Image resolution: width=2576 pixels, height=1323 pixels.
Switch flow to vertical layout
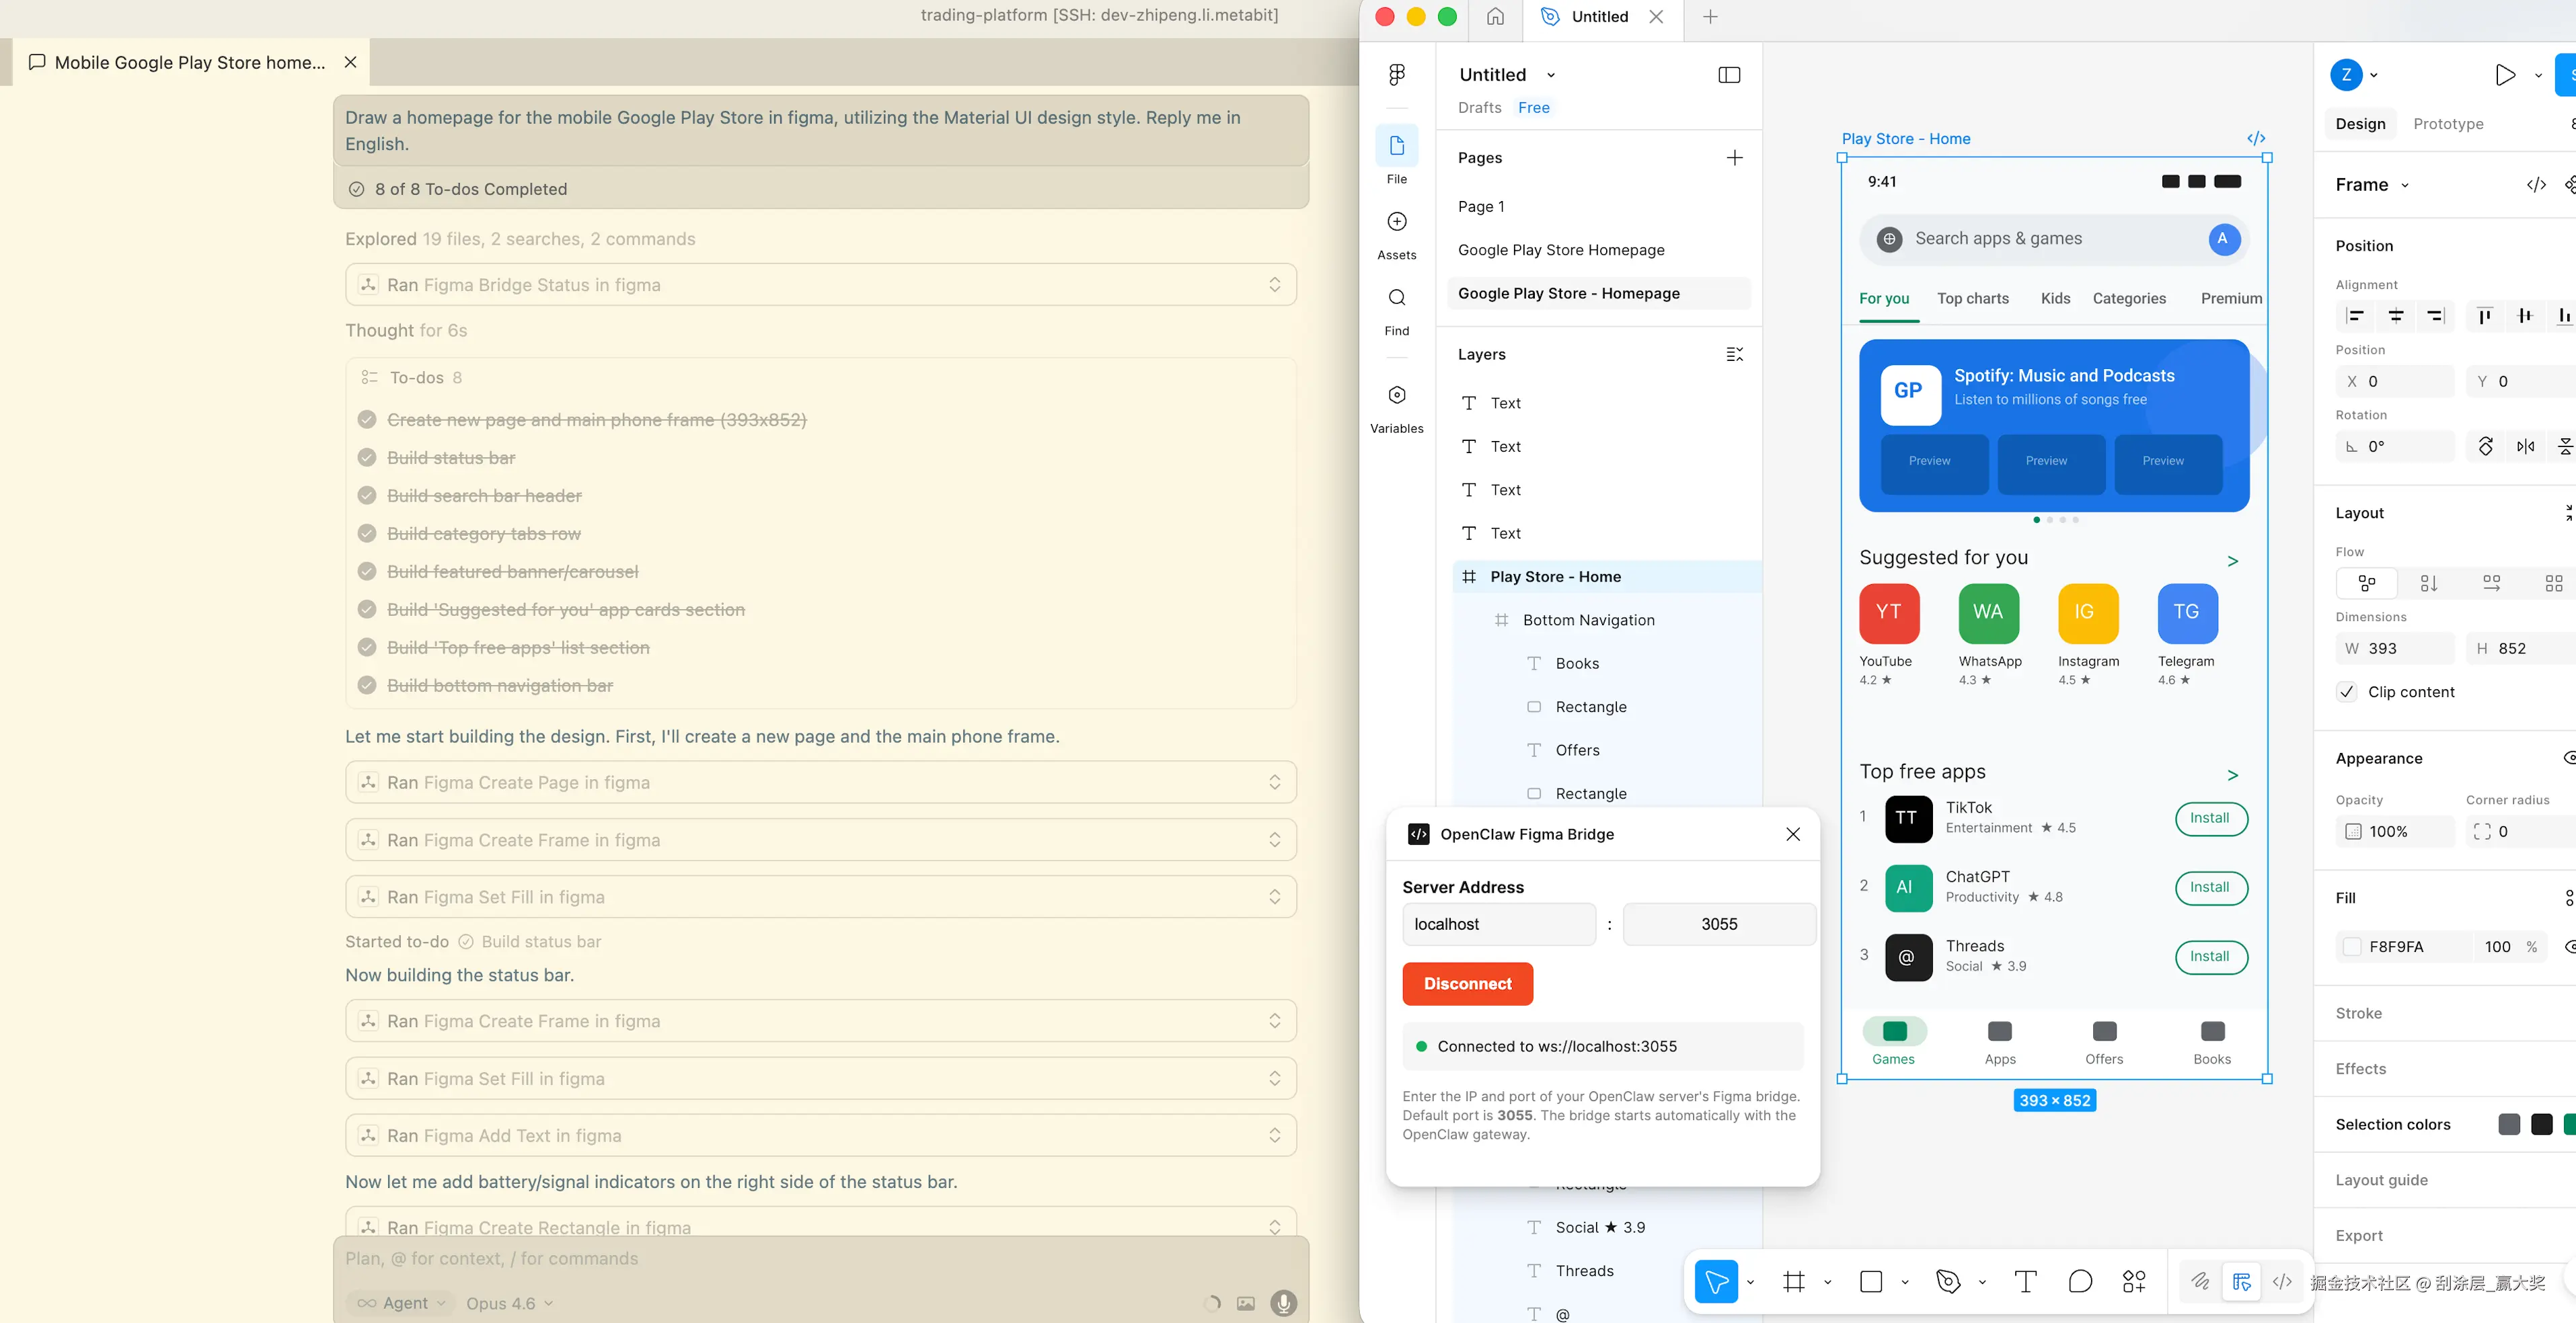tap(2430, 583)
